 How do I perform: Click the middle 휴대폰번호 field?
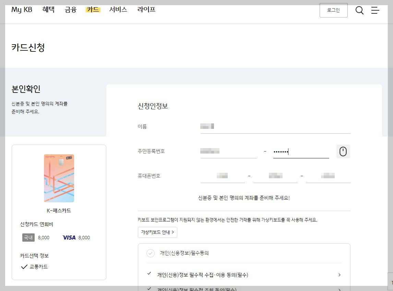pos(275,176)
